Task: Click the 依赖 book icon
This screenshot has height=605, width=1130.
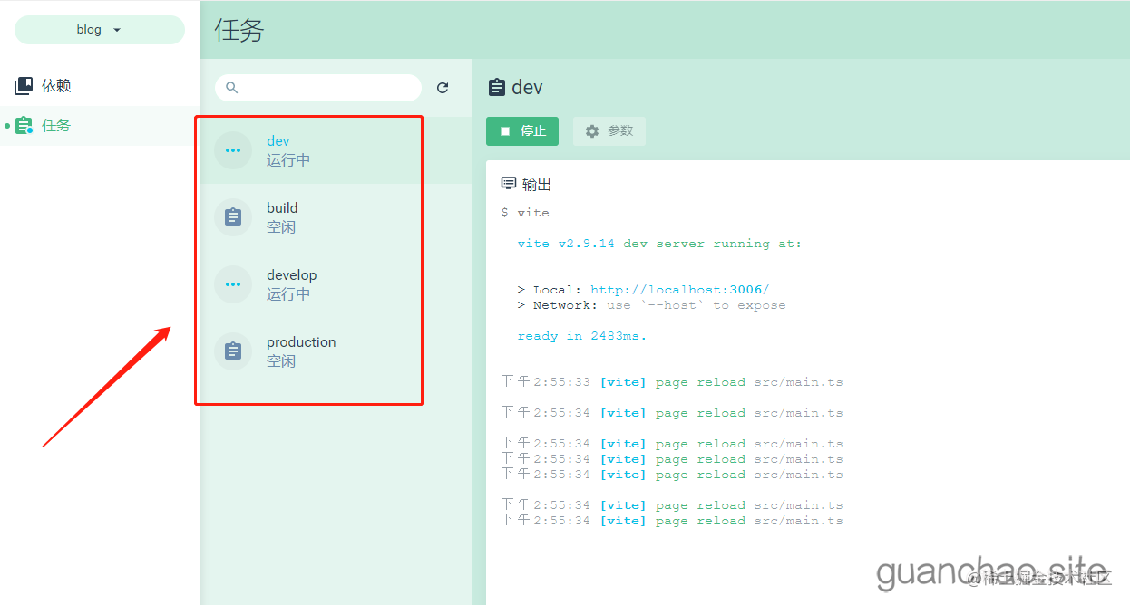Action: [x=24, y=86]
